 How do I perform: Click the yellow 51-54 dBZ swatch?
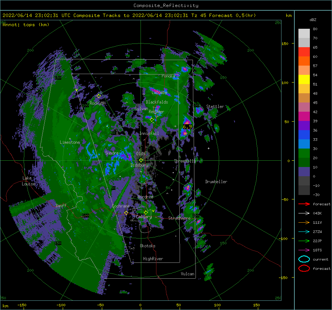[x=304, y=80]
